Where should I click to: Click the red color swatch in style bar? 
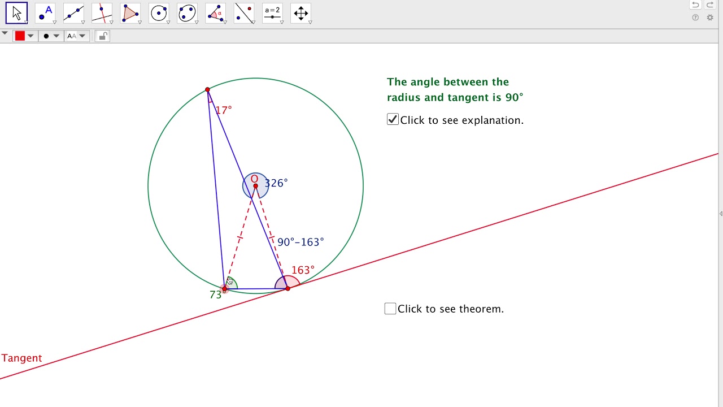click(20, 36)
